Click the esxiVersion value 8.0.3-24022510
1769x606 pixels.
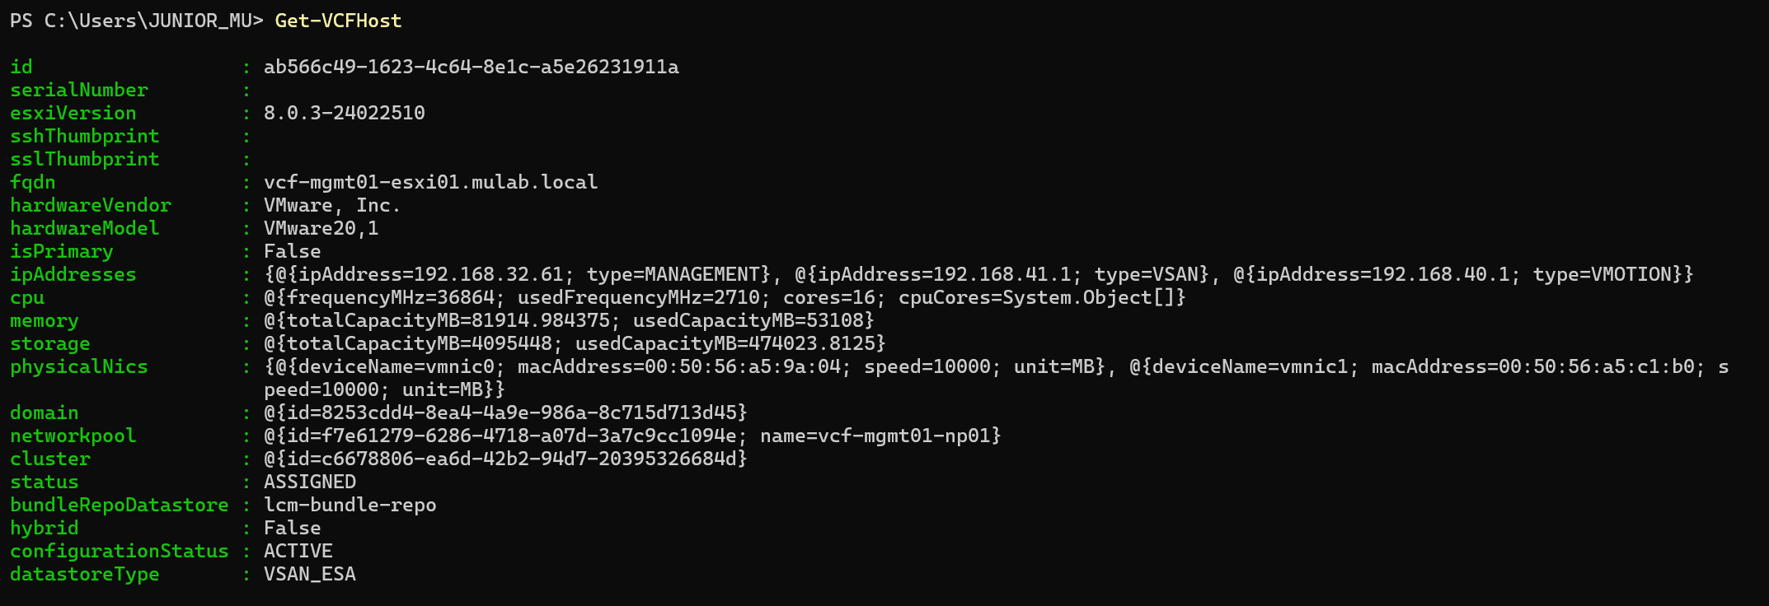[344, 113]
